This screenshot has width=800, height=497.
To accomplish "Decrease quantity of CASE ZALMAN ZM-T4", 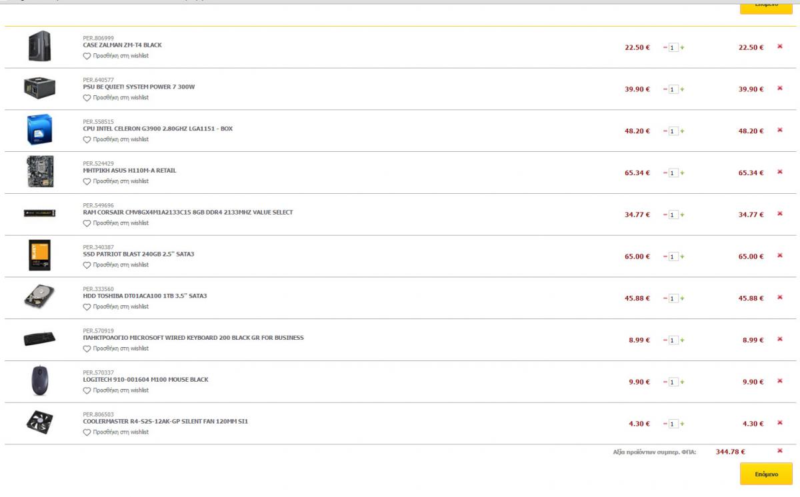I will coord(665,48).
